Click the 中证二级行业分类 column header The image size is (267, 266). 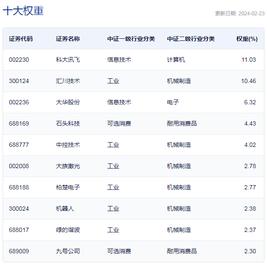point(191,39)
